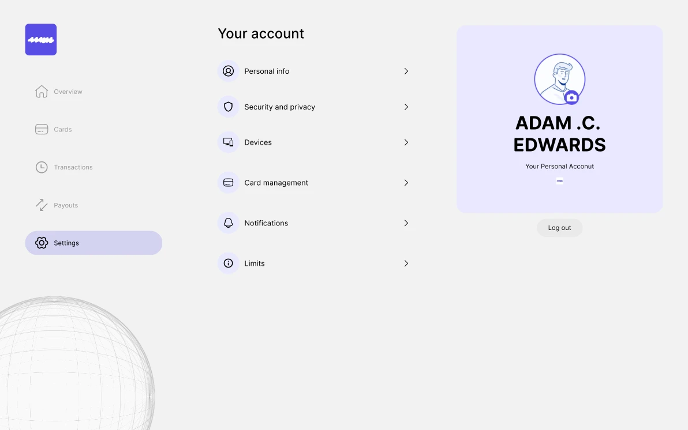Click the profile avatar picture
688x430 pixels.
(x=558, y=78)
